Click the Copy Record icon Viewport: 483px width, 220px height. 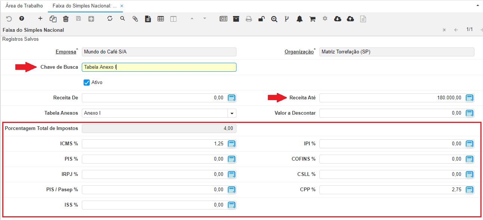(x=53, y=19)
